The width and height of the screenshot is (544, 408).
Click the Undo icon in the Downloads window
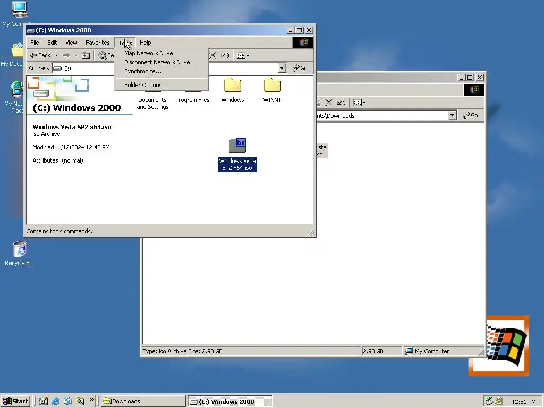point(342,103)
